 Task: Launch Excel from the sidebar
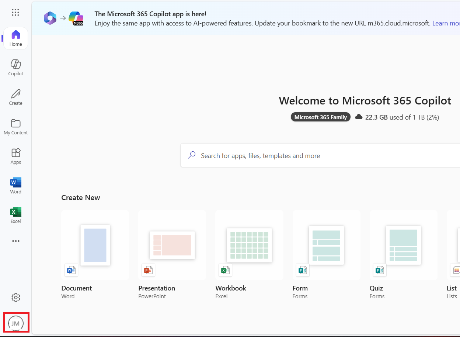pos(16,215)
